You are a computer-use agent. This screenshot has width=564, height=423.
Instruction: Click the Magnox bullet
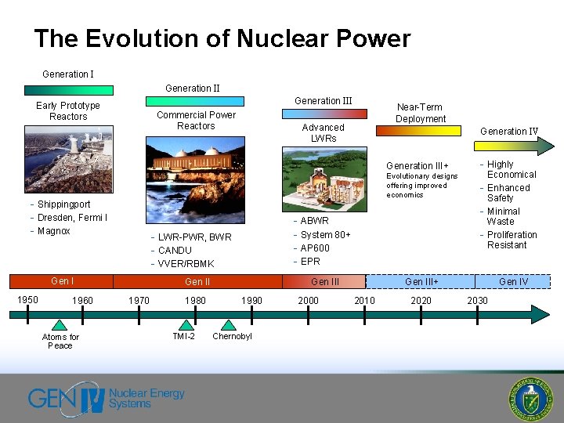pyautogui.click(x=50, y=231)
